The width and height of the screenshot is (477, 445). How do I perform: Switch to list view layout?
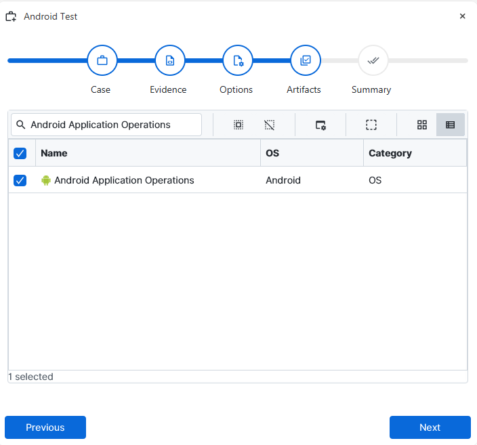451,125
